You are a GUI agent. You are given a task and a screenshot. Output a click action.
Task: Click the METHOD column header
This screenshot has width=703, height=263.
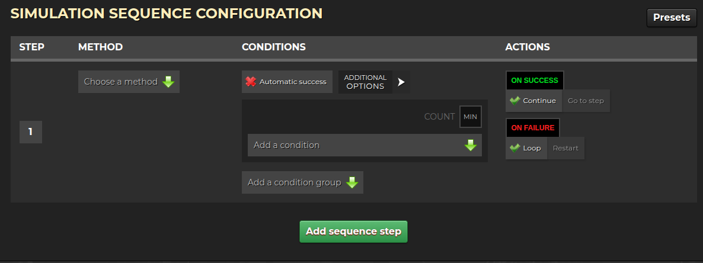[x=100, y=47]
